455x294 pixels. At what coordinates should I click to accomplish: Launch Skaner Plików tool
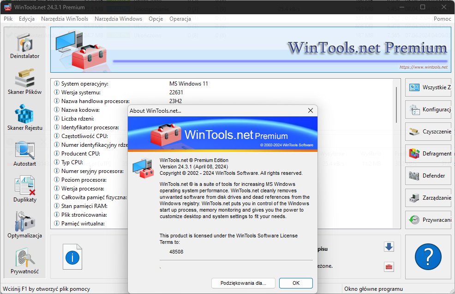[24, 82]
